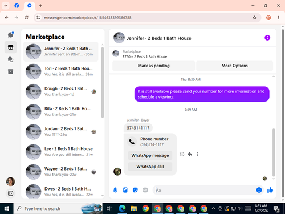Click the phone icon in number card
The height and width of the screenshot is (214, 285).
[x=132, y=142]
